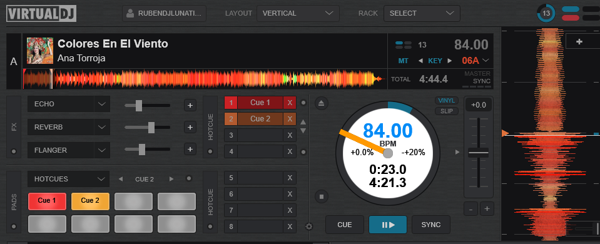The width and height of the screenshot is (600, 244).
Task: Toggle the MT master tempo button
Action: 403,61
